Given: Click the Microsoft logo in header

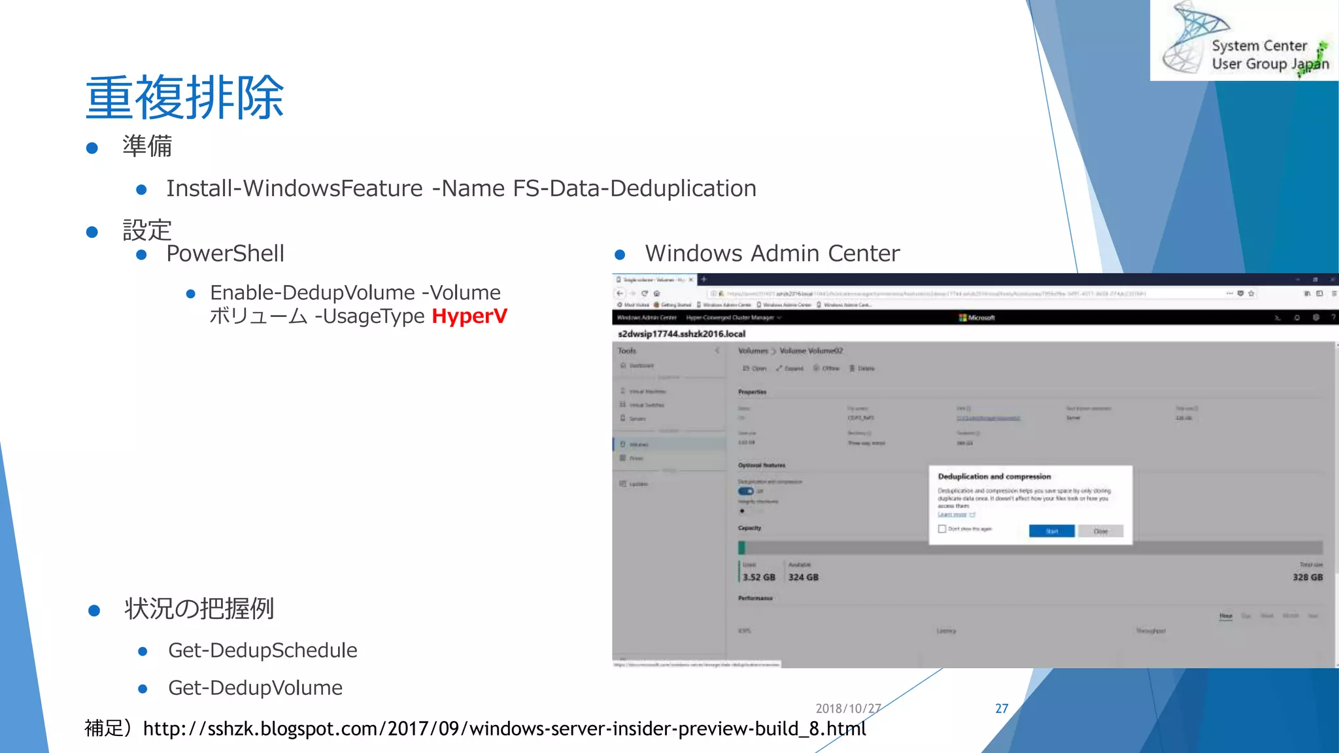Looking at the screenshot, I should point(977,318).
